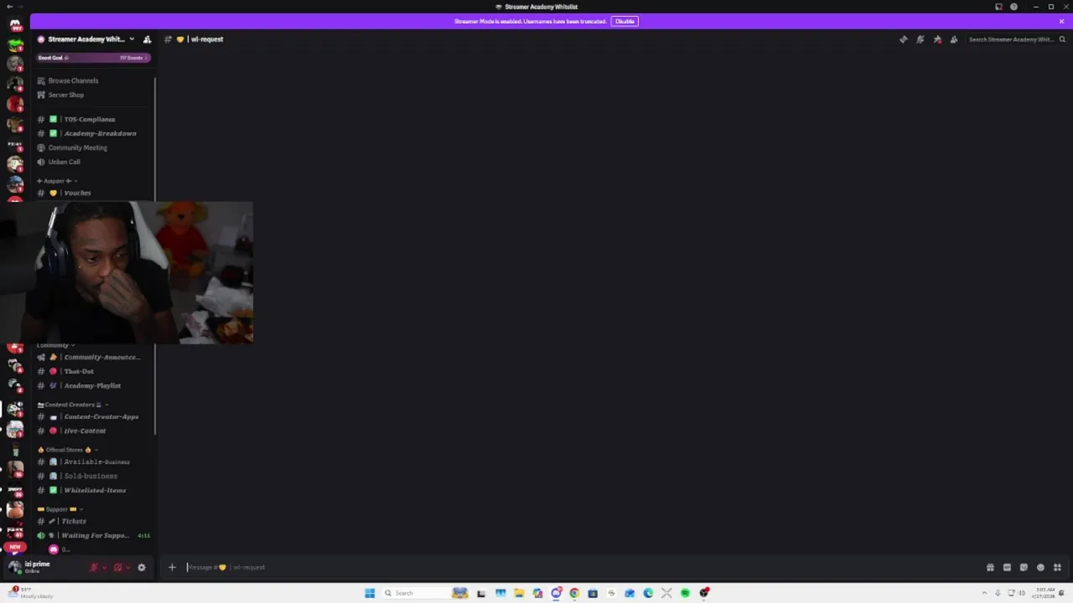The image size is (1073, 603).
Task: Open the apps icon in the message bar
Action: [x=1057, y=568]
